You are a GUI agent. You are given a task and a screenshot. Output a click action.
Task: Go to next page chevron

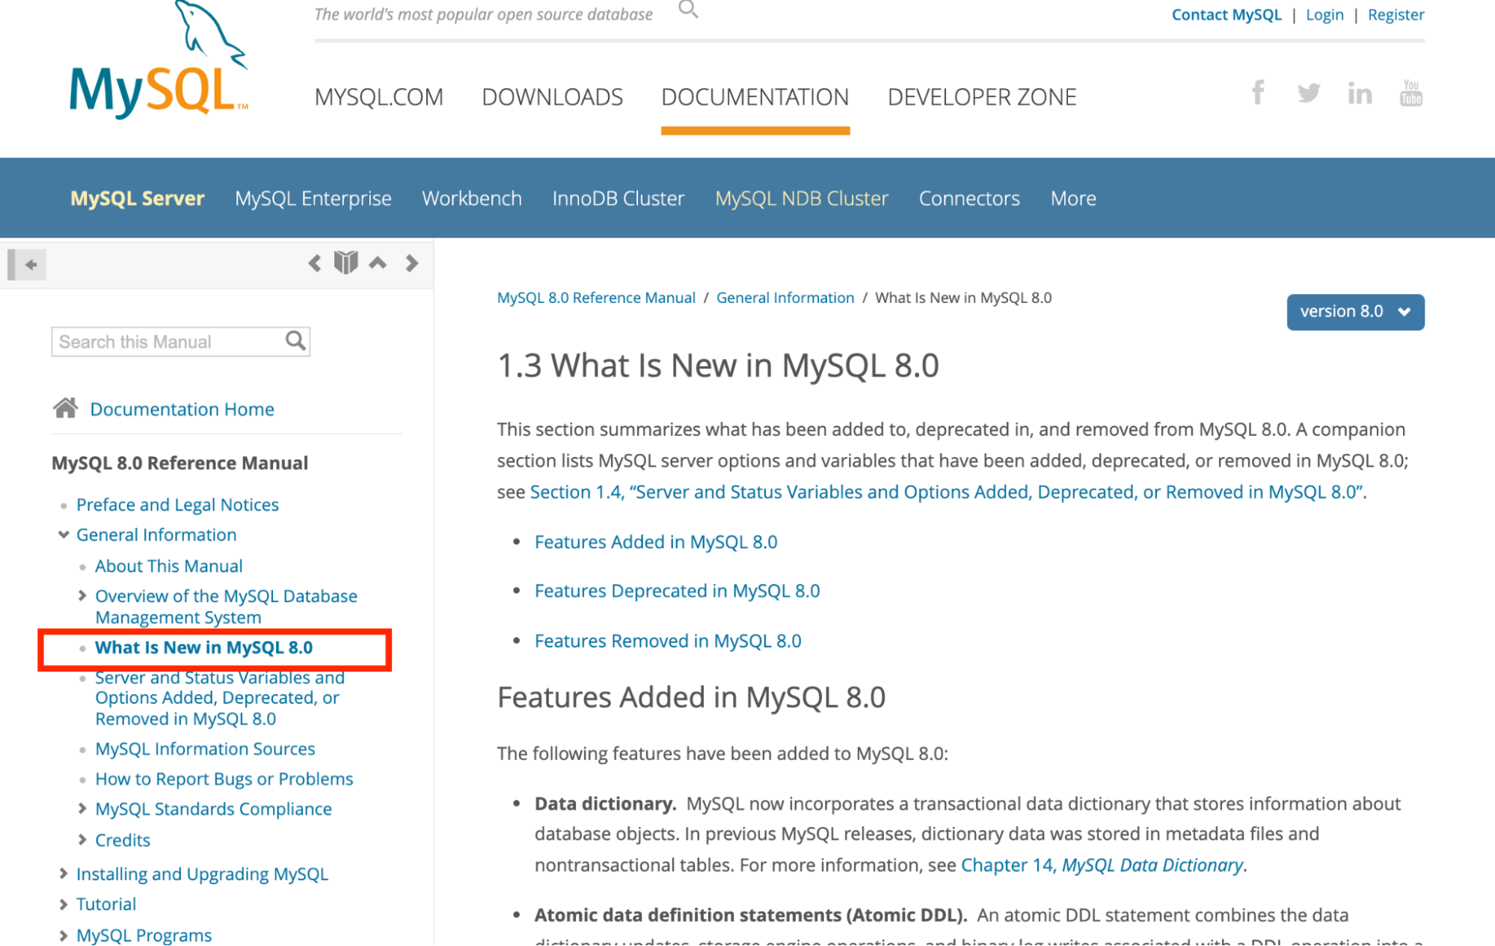[x=411, y=263]
